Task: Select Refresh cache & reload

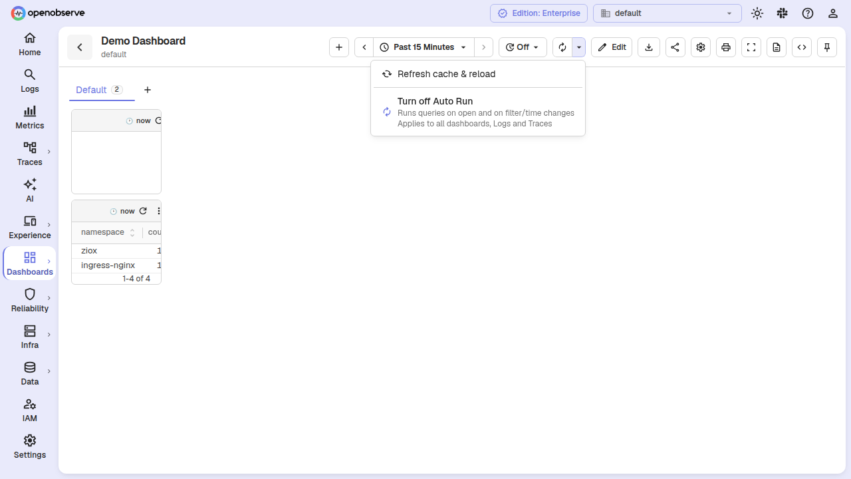Action: point(478,74)
